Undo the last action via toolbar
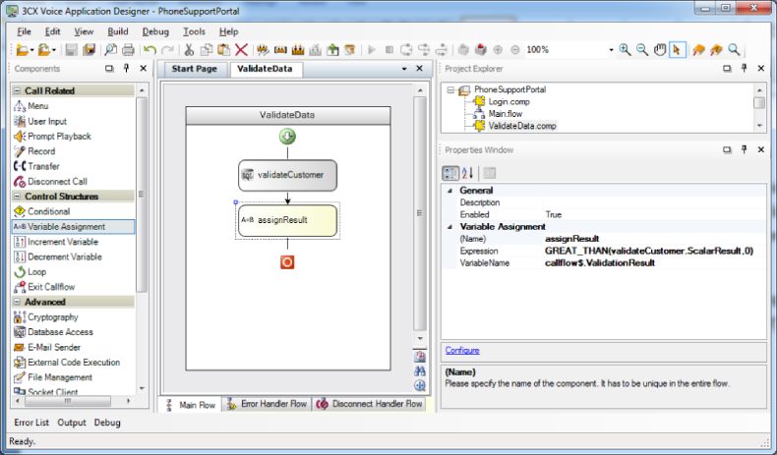 point(149,49)
